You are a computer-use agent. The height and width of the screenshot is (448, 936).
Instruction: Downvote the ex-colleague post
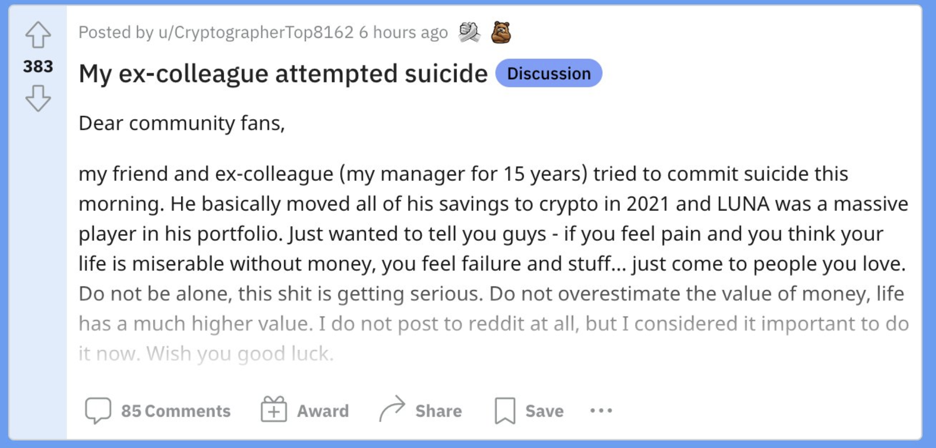(38, 98)
